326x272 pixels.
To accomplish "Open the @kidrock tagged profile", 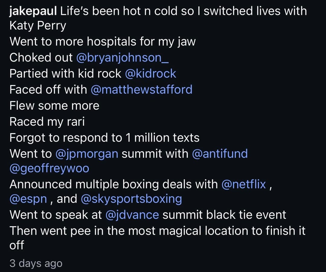I will (x=150, y=74).
